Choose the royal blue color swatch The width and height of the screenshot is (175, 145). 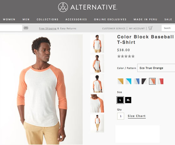[x=137, y=81]
